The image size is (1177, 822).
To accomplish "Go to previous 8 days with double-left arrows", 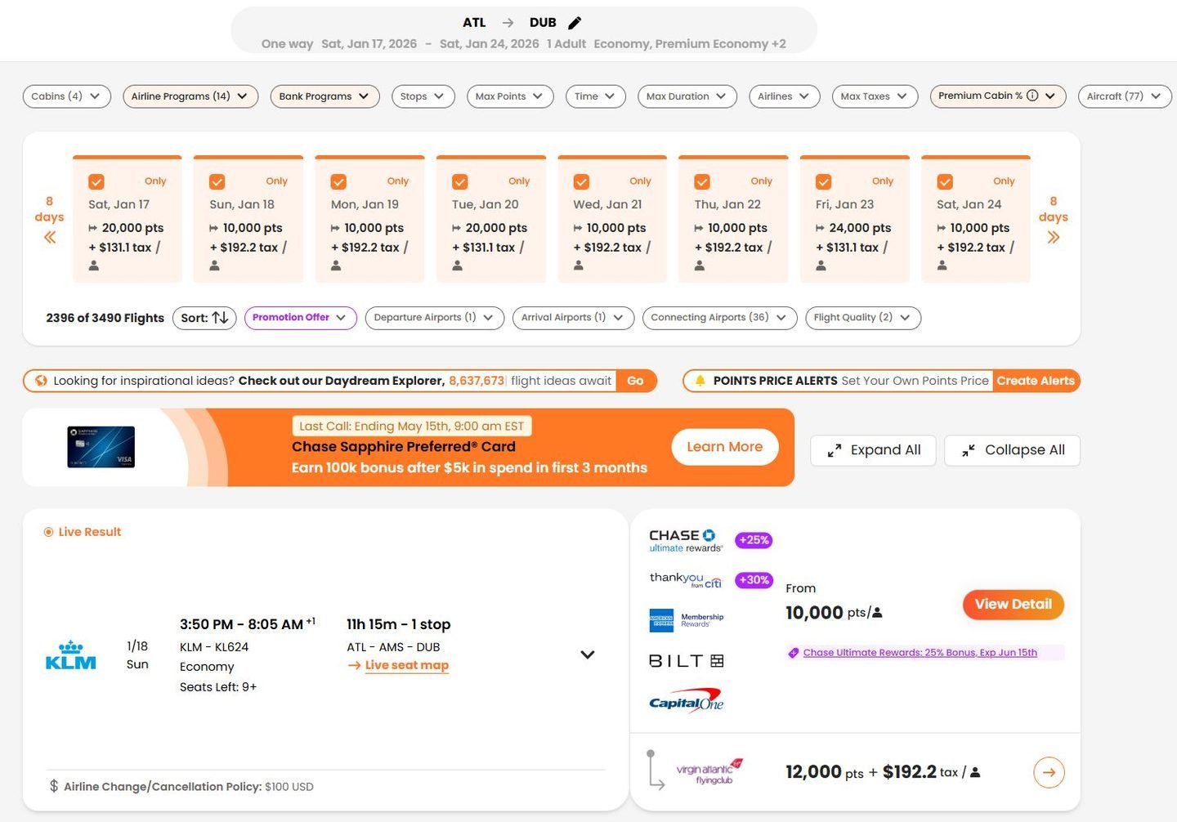I will click(x=50, y=238).
